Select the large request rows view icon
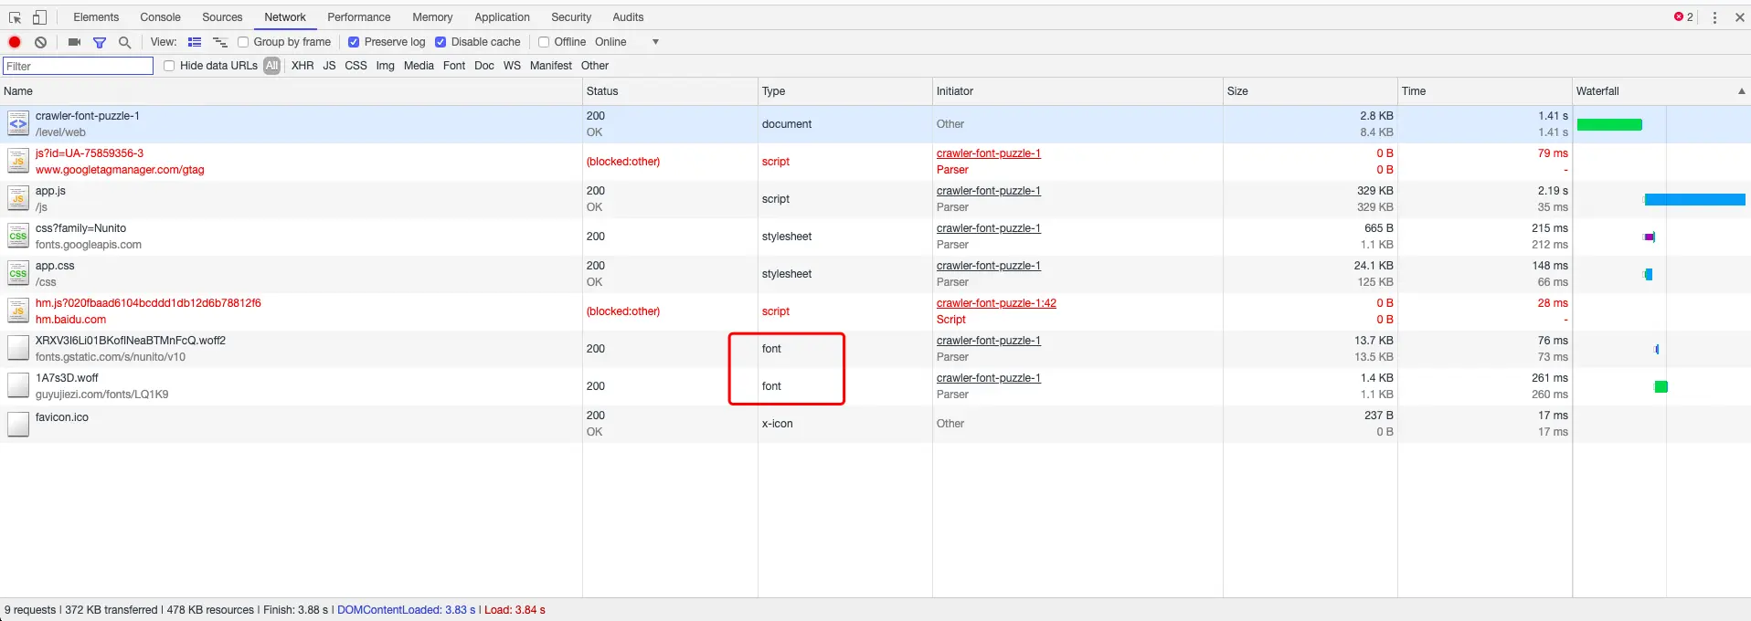Viewport: 1751px width, 621px height. click(x=195, y=42)
